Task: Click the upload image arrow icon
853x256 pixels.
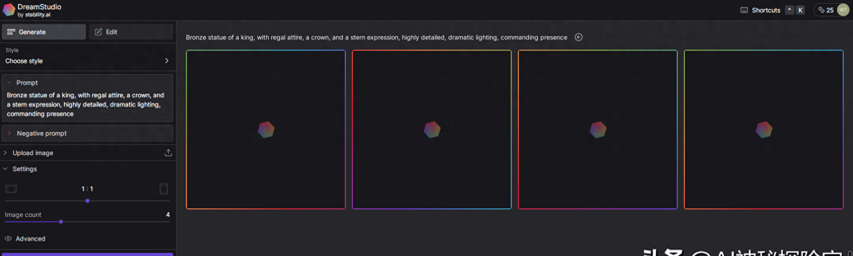Action: [168, 153]
